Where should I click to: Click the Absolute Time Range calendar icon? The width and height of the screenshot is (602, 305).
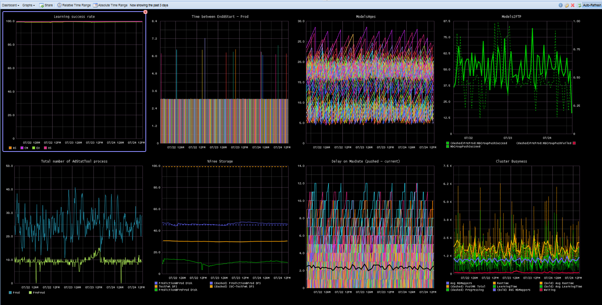coord(95,5)
